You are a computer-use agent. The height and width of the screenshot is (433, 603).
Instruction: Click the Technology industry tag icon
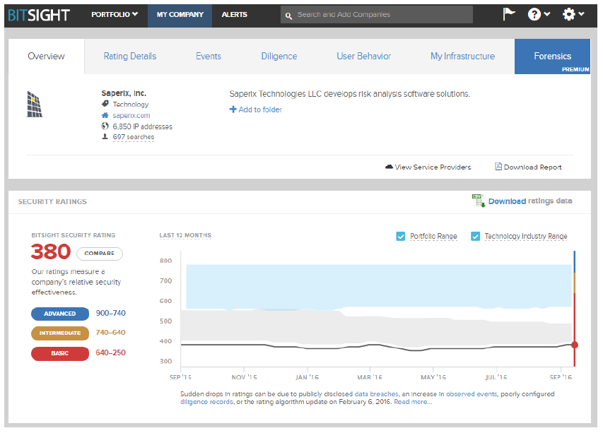click(x=105, y=104)
